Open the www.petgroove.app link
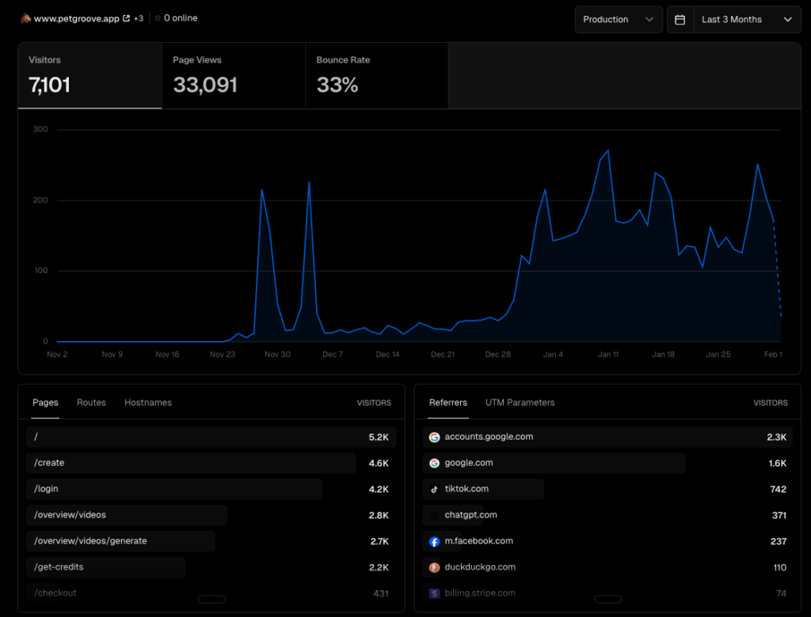The height and width of the screenshot is (617, 811). pos(77,18)
